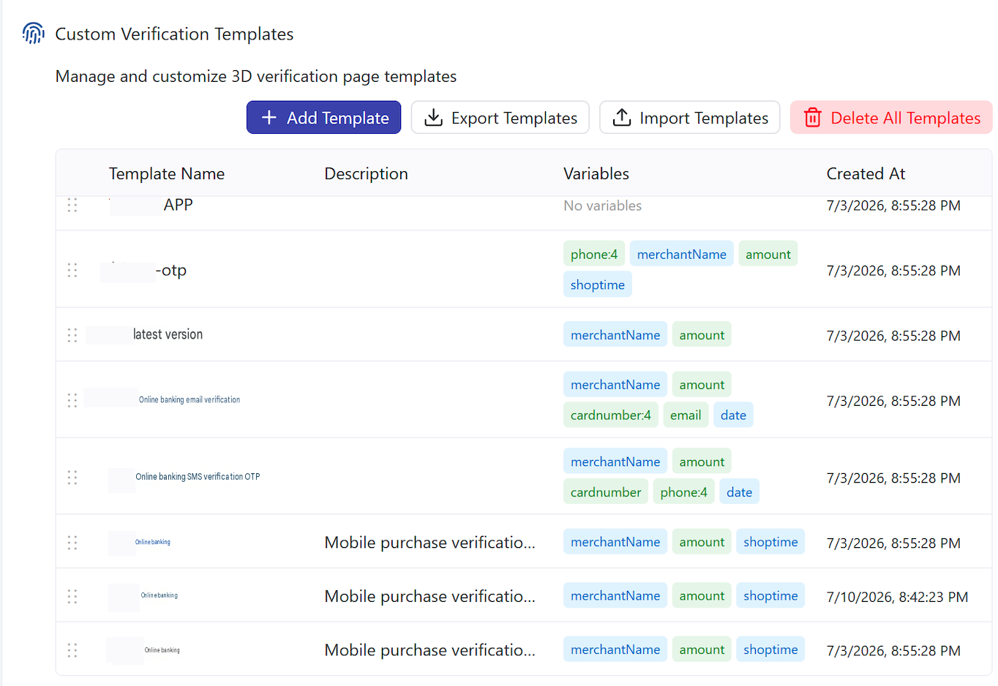Viewport: 998px width, 686px height.
Task: Click the date tag in the email verification row
Action: click(x=733, y=415)
